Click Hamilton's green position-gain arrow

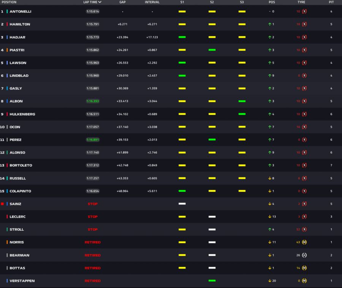coord(269,24)
